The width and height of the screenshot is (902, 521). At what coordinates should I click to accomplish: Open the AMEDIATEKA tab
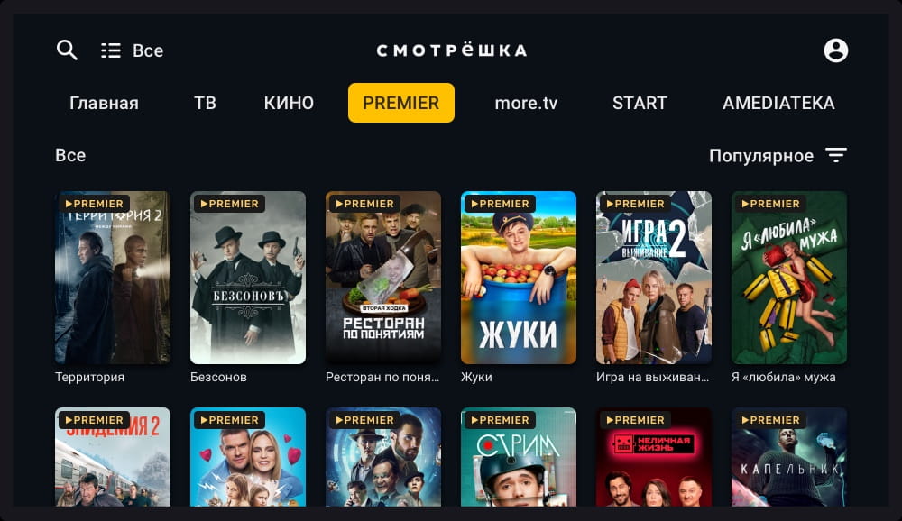tap(778, 103)
